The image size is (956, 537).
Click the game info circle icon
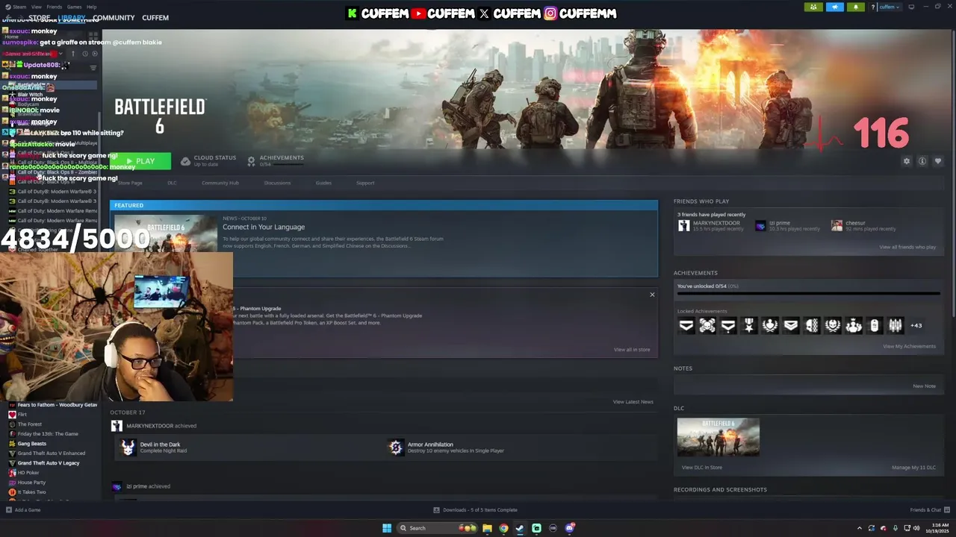pos(922,161)
